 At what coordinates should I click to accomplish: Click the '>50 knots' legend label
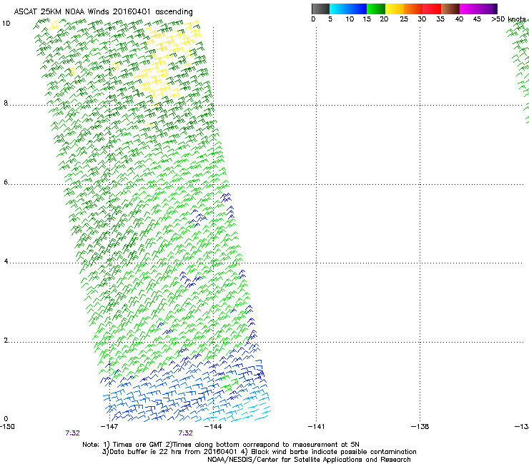click(508, 19)
